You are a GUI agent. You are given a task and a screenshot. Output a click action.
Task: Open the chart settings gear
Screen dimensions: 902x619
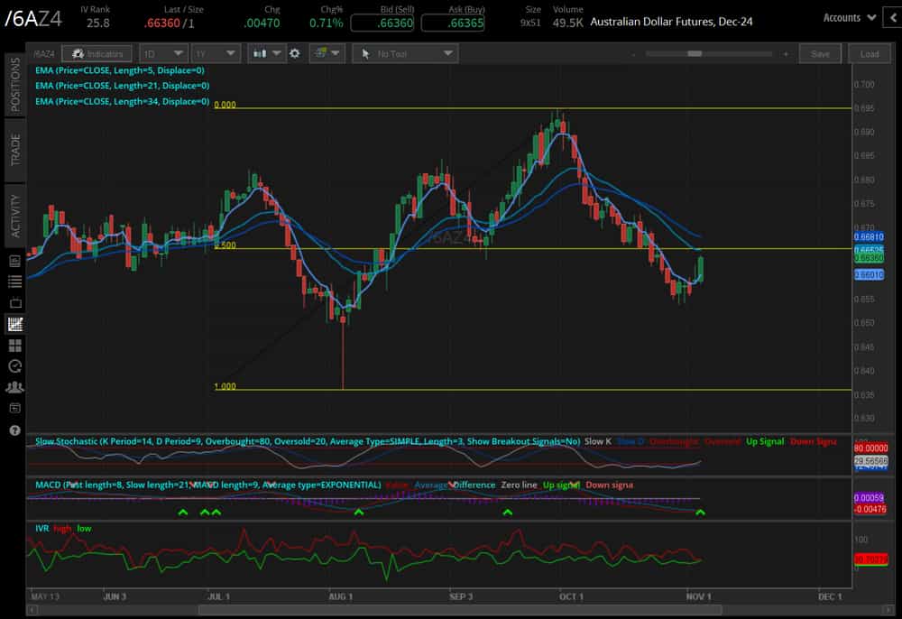(x=295, y=53)
